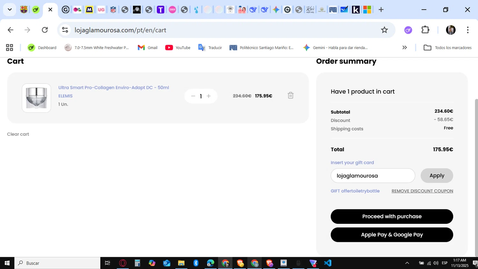478x269 pixels.
Task: Open File Explorer from the taskbar
Action: pos(181,263)
